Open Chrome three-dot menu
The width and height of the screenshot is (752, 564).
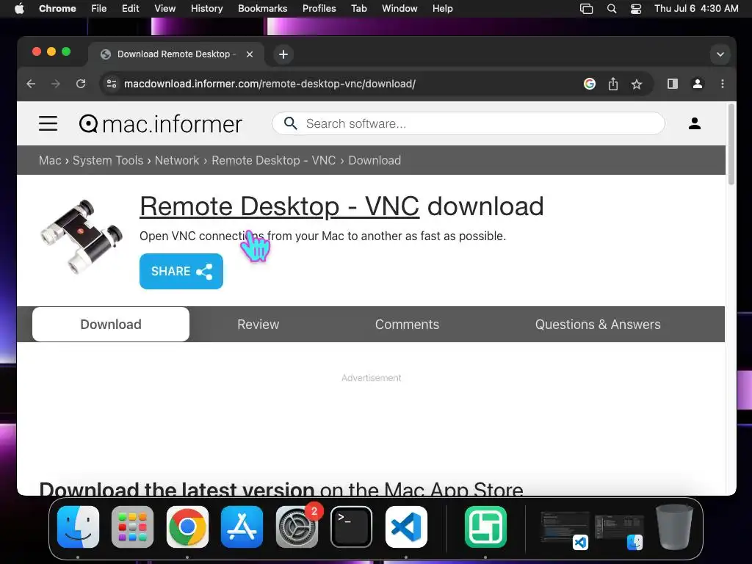pyautogui.click(x=723, y=84)
